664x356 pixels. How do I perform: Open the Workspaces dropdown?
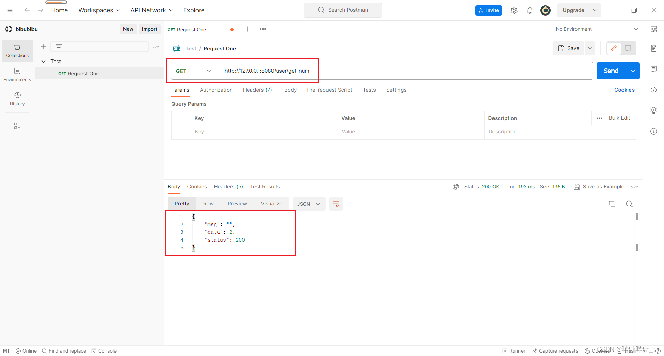point(99,10)
